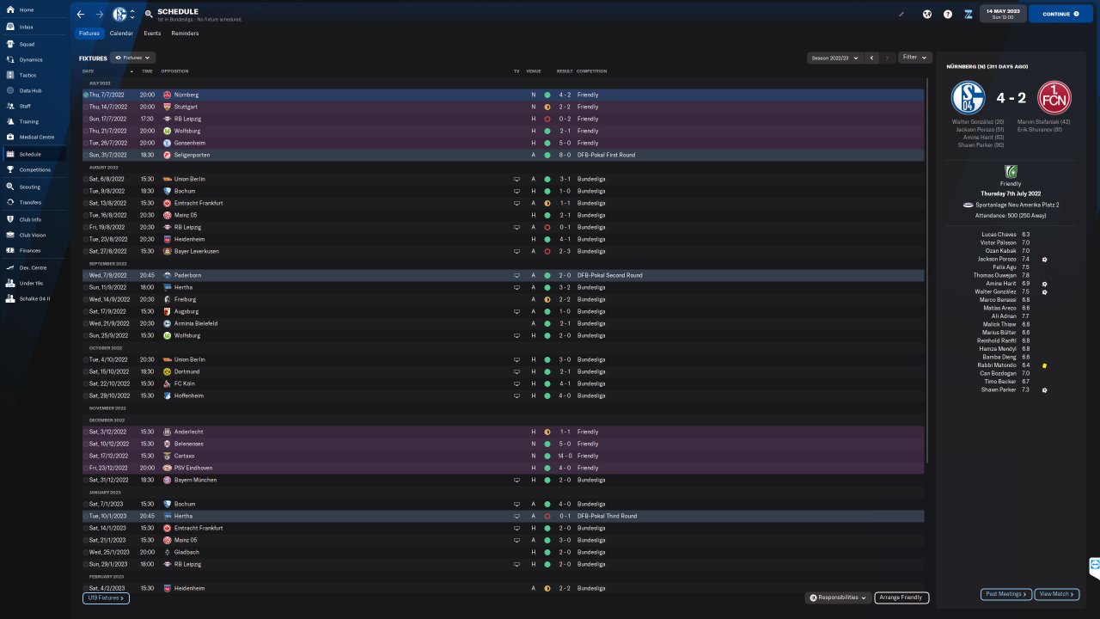Switch to the Calendar tab
The width and height of the screenshot is (1100, 619).
click(x=121, y=34)
